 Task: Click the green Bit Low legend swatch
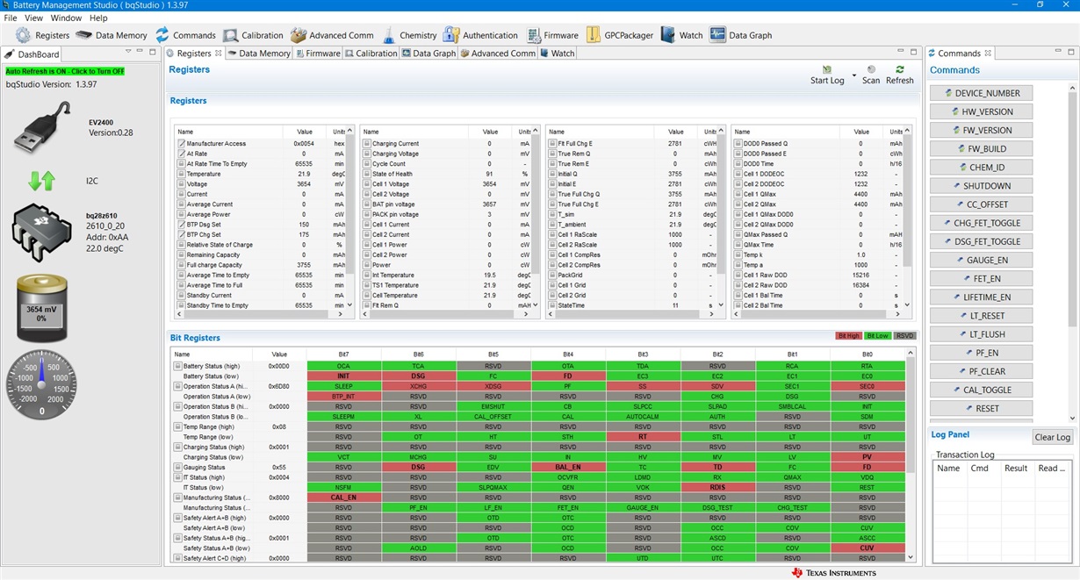click(877, 336)
